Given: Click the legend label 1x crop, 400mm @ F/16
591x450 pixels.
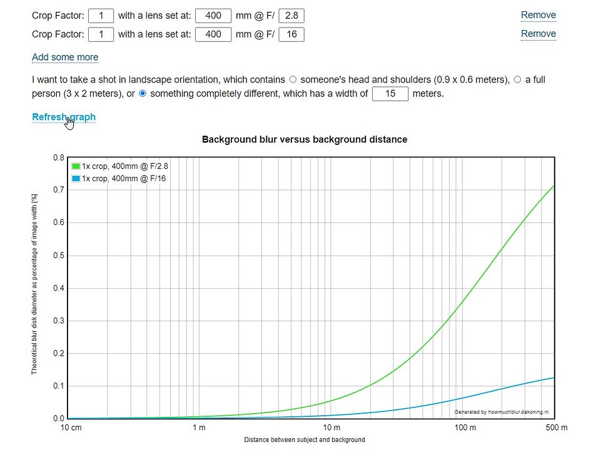Looking at the screenshot, I should click(123, 179).
